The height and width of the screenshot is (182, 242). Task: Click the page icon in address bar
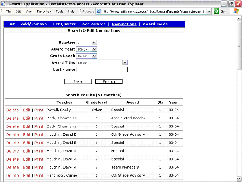click(99, 11)
